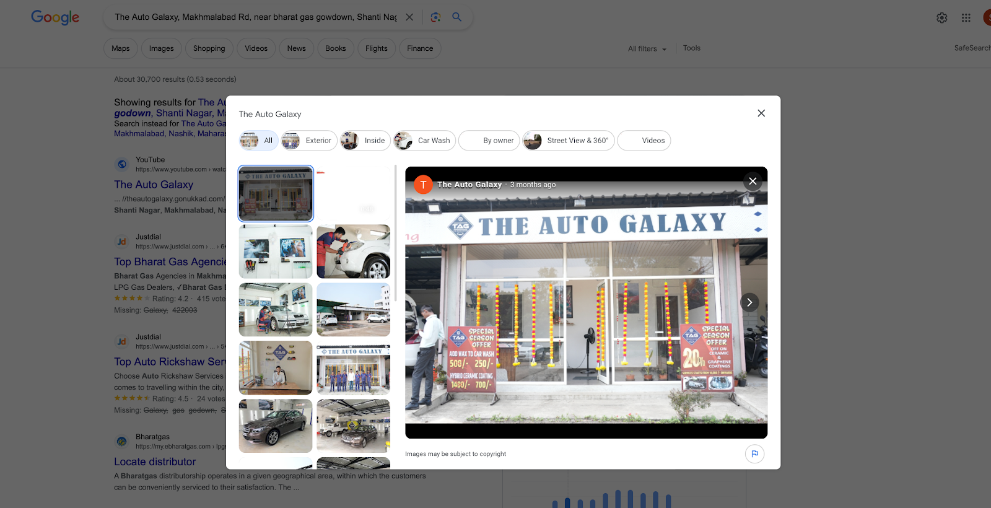Viewport: 991px width, 508px height.
Task: Click the Google logo
Action: (55, 17)
